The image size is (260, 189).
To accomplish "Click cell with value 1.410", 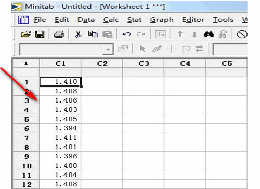I will pos(60,82).
